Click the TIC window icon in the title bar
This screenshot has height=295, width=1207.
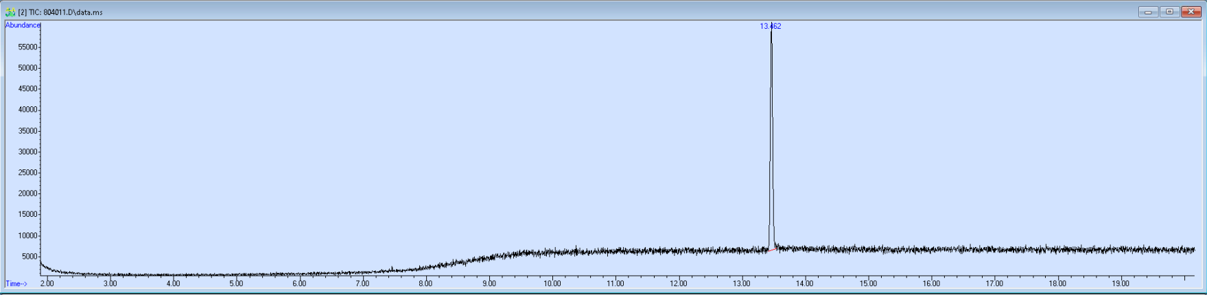point(10,12)
